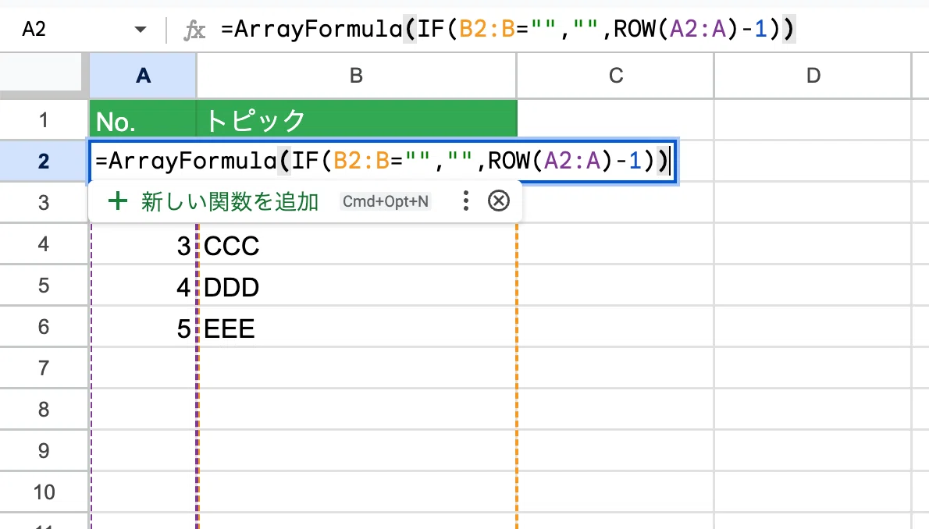
Task: Dismiss the function suggestion popup
Action: (x=498, y=201)
